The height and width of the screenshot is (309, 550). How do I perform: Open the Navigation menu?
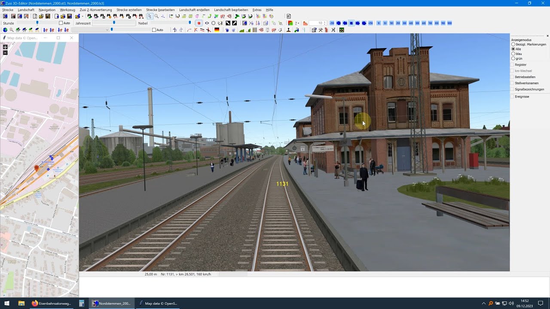(47, 10)
